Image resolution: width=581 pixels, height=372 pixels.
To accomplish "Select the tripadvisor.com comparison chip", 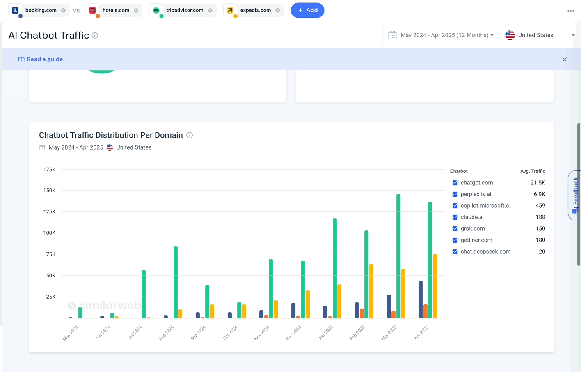I will click(x=183, y=10).
